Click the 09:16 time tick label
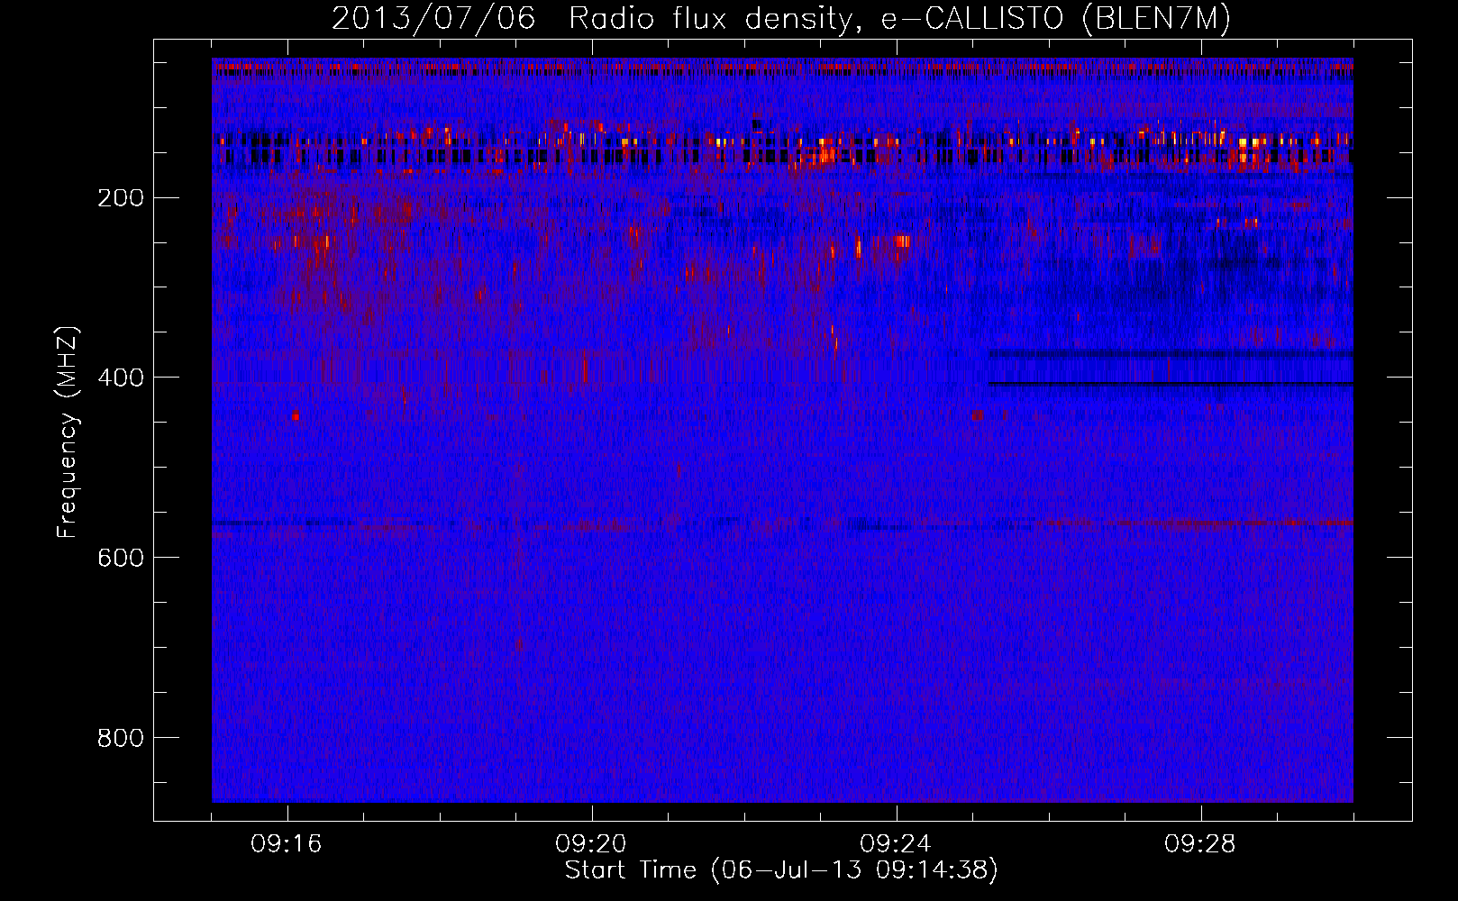 click(287, 844)
